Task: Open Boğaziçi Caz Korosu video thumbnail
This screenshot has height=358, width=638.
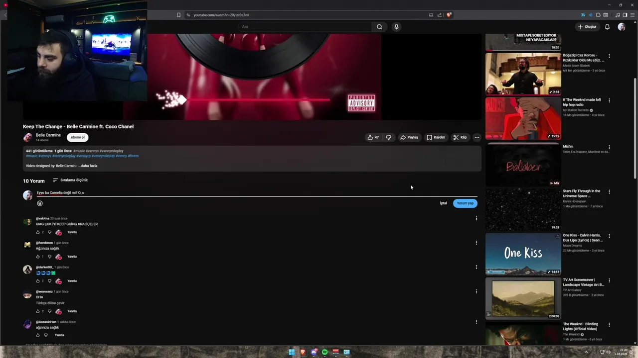Action: [x=523, y=74]
